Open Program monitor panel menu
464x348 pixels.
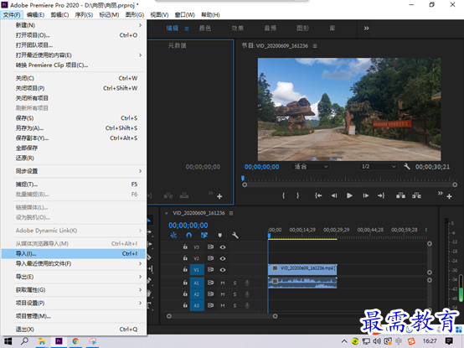pyautogui.click(x=315, y=46)
